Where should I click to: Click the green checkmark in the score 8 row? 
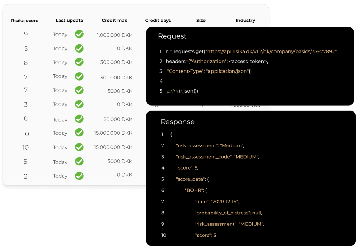point(79,62)
